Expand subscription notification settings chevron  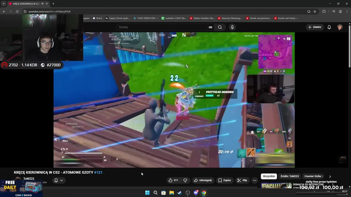[x=62, y=180]
